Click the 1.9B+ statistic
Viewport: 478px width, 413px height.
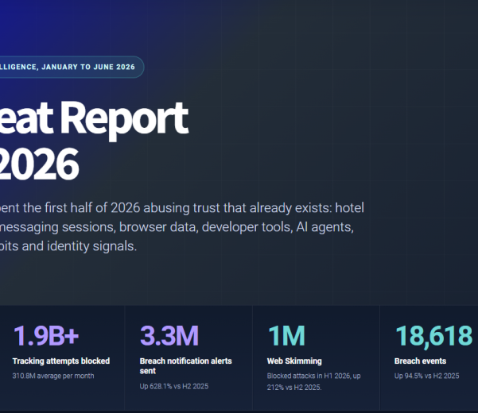click(46, 336)
